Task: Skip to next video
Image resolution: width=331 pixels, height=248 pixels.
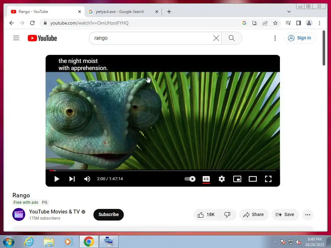Action: point(72,179)
